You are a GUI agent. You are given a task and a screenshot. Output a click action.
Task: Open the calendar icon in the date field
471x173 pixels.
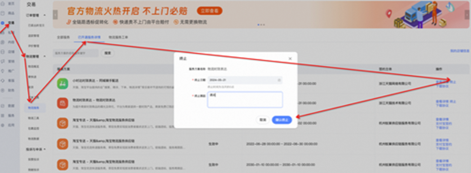tap(279, 80)
